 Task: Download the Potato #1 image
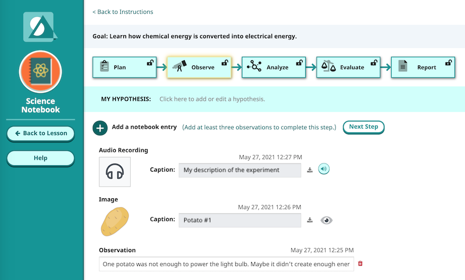[310, 220]
